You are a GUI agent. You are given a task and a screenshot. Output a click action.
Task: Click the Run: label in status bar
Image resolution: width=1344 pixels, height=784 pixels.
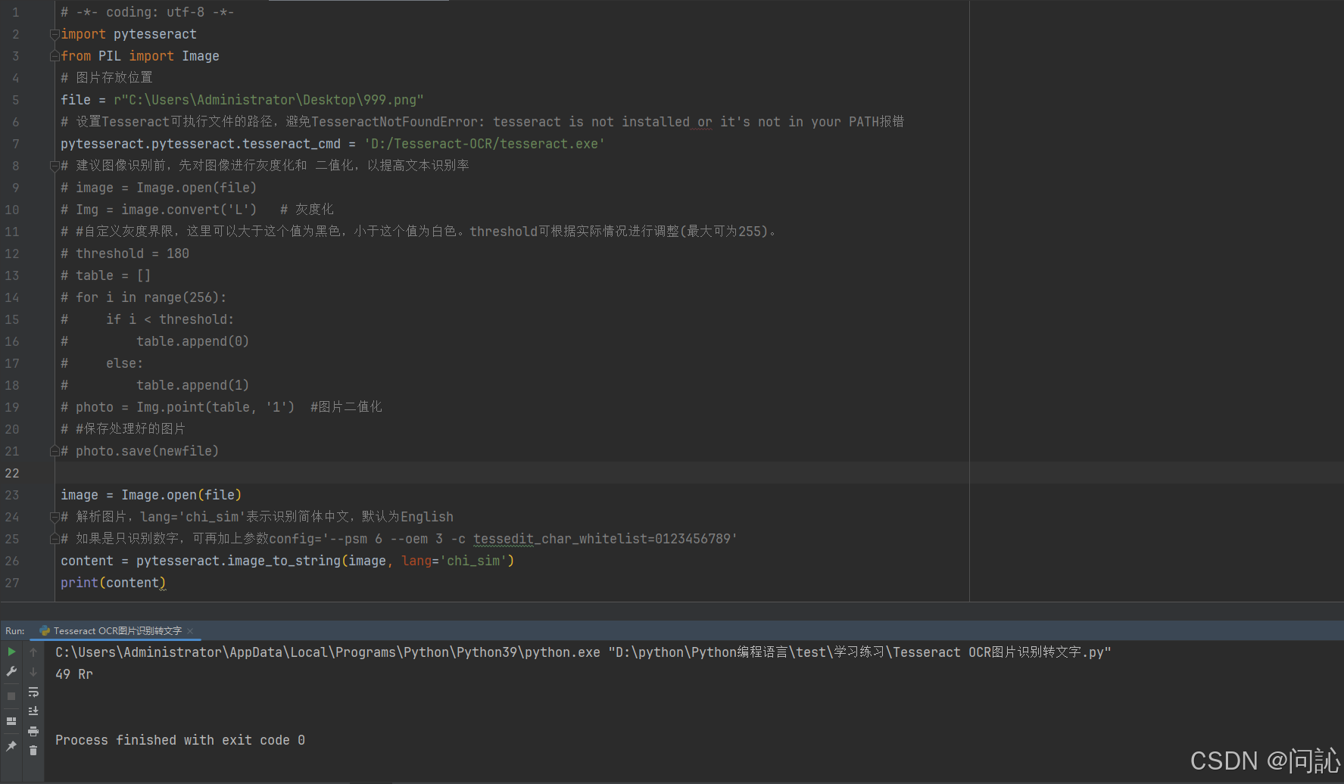coord(14,630)
